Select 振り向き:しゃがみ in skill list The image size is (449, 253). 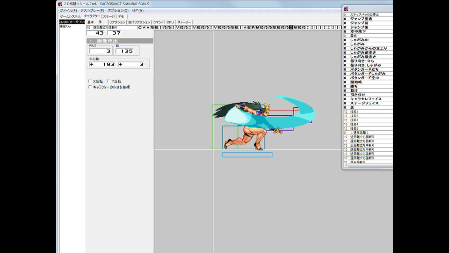368,65
